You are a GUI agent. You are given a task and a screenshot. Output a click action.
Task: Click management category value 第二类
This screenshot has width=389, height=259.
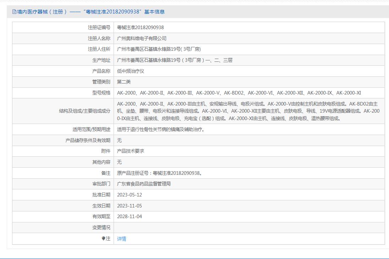click(124, 82)
